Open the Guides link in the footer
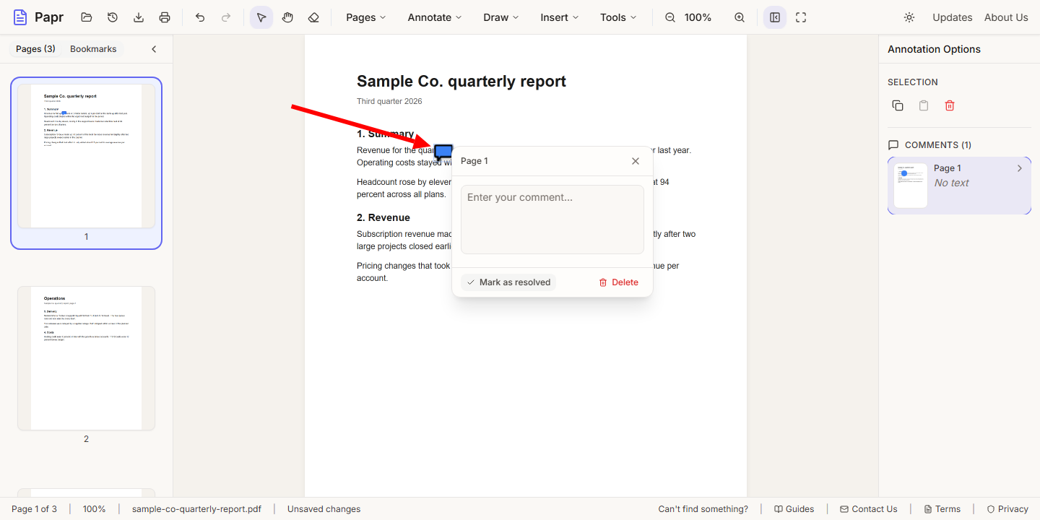 794,509
